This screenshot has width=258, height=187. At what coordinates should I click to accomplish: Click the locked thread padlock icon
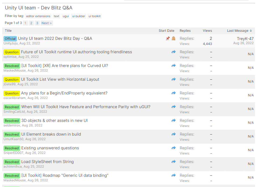(174, 38)
